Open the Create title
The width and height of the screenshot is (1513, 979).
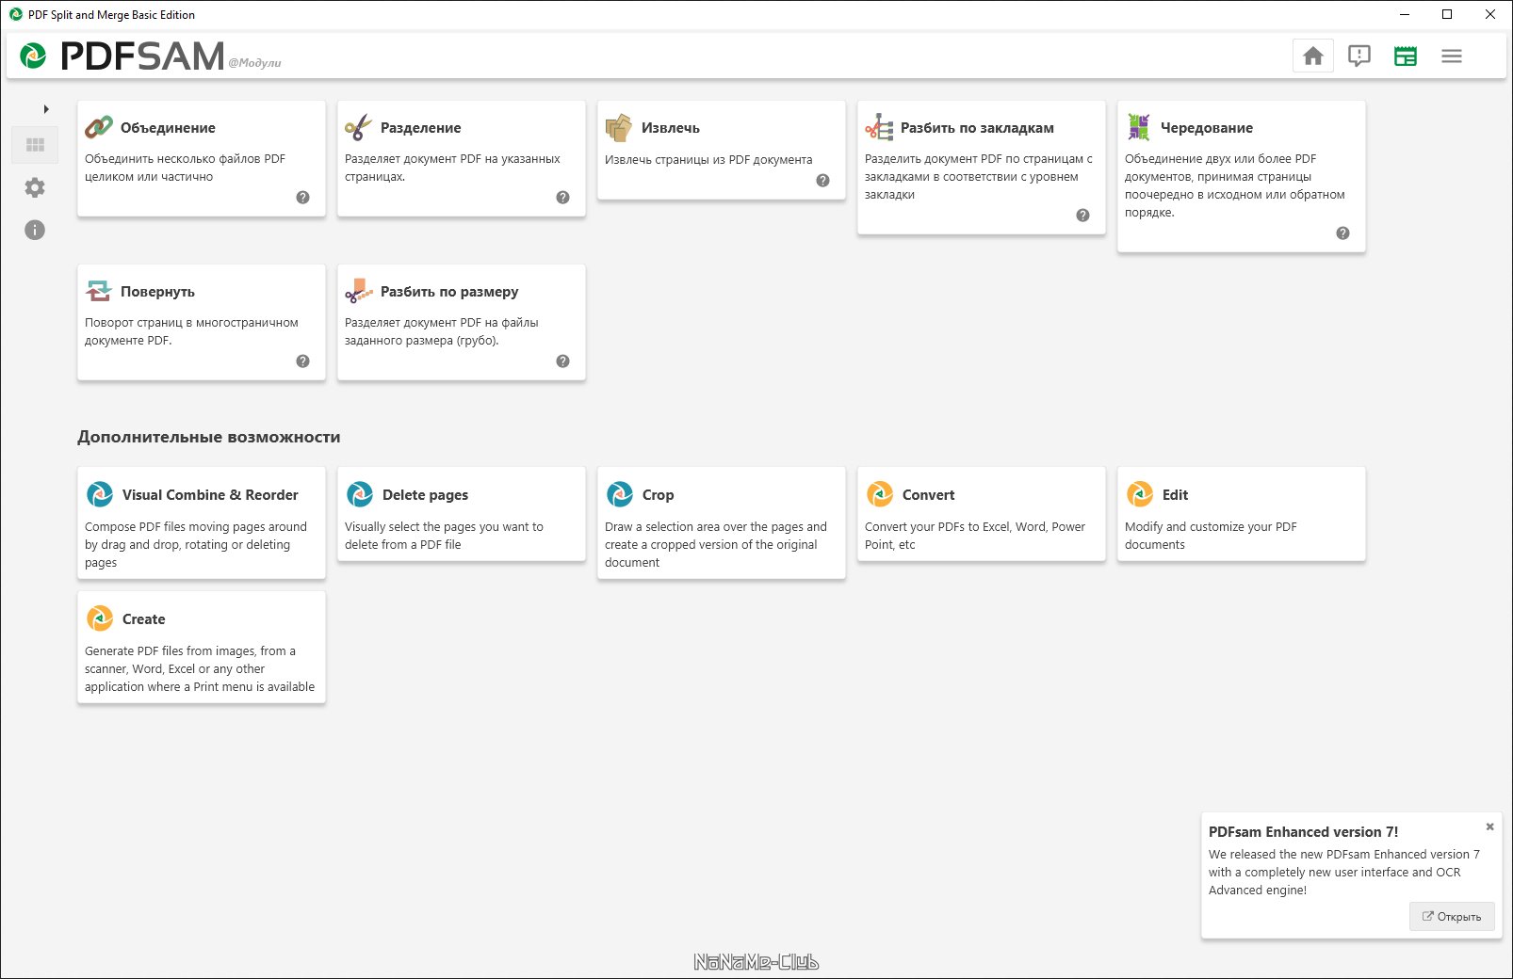pos(143,619)
